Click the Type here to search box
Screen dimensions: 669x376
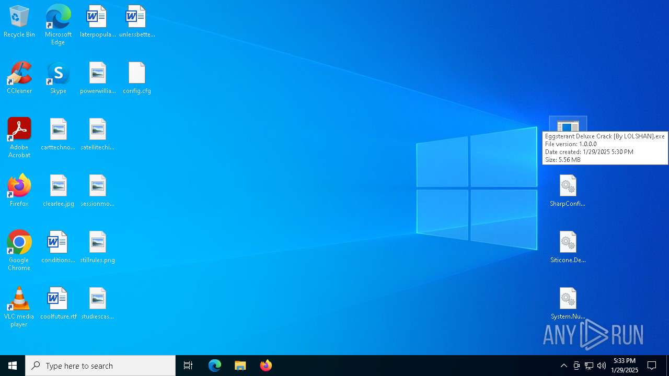click(x=100, y=366)
